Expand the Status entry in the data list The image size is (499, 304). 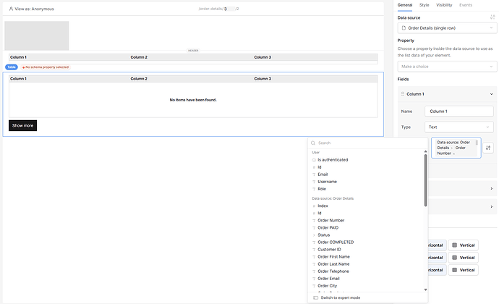pos(314,235)
